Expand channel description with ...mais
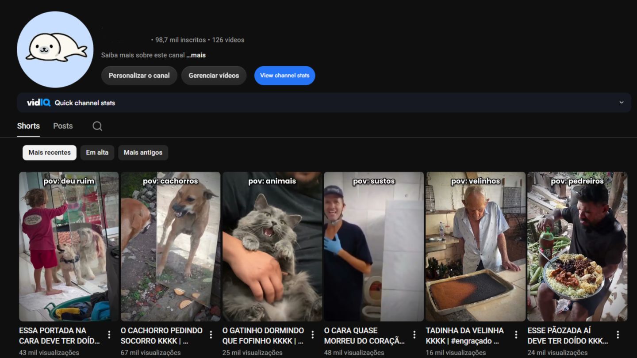Viewport: 637px width, 358px height. (x=196, y=55)
